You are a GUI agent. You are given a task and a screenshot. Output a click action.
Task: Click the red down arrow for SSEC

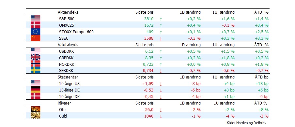pos(161,38)
